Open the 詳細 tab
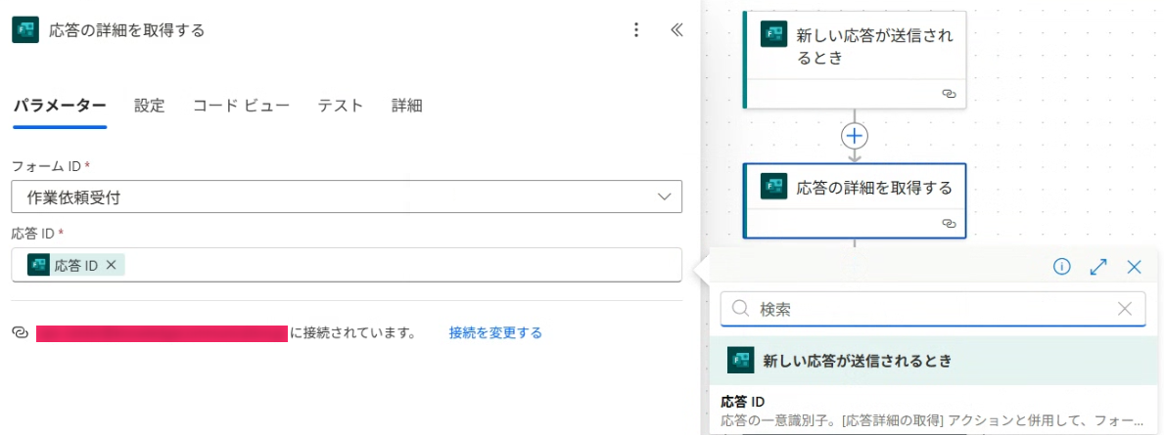Image resolution: width=1164 pixels, height=435 pixels. point(407,106)
